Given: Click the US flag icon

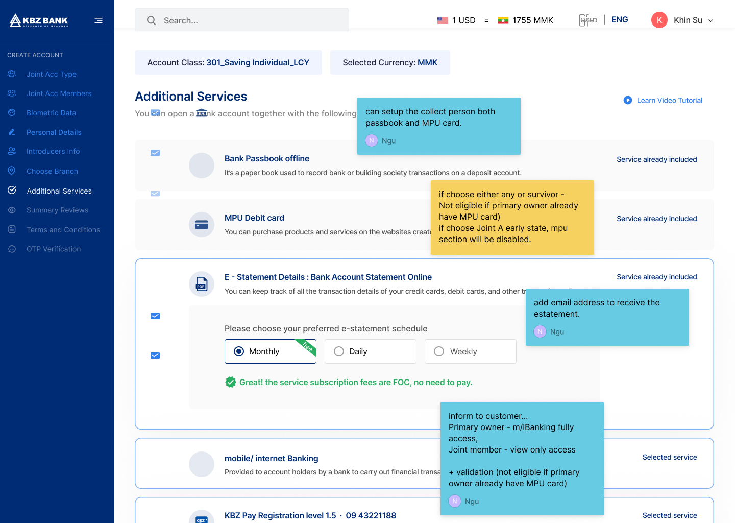Looking at the screenshot, I should [443, 20].
